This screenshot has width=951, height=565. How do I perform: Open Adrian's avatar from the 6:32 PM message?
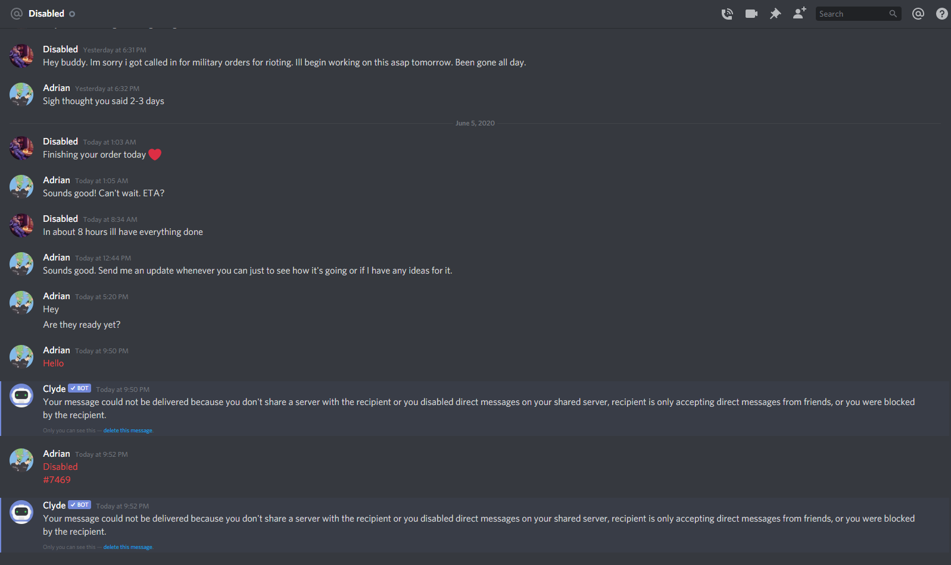point(21,95)
